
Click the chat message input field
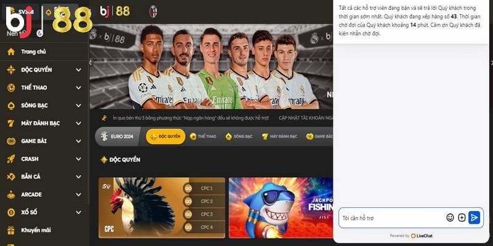(393, 218)
